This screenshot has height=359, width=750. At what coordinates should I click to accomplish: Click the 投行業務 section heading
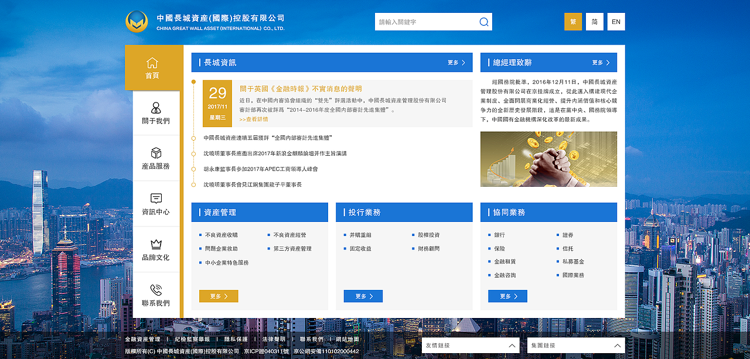pos(364,213)
